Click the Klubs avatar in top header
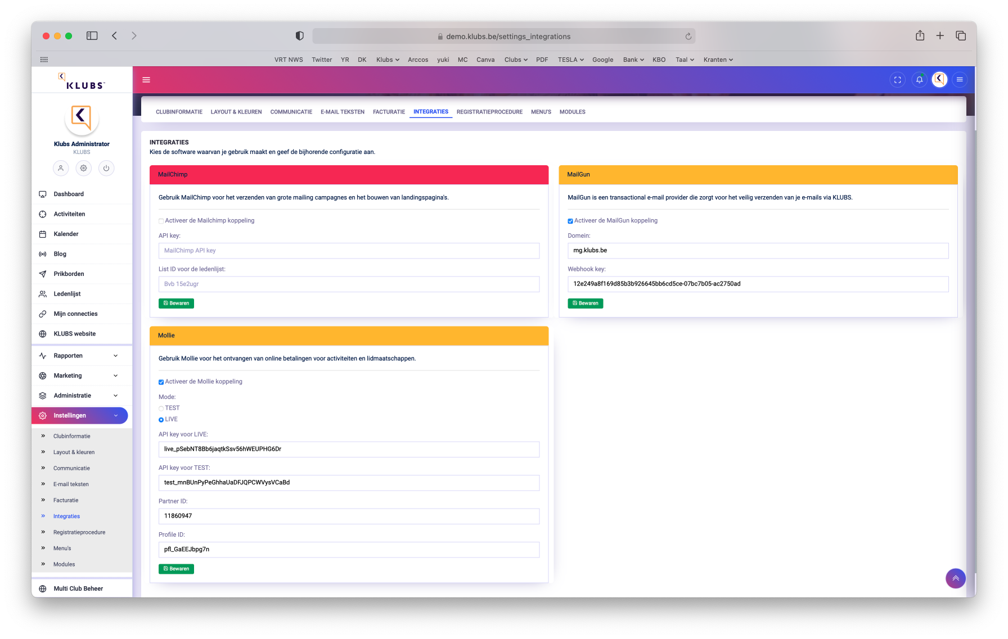The image size is (1008, 639). (939, 80)
